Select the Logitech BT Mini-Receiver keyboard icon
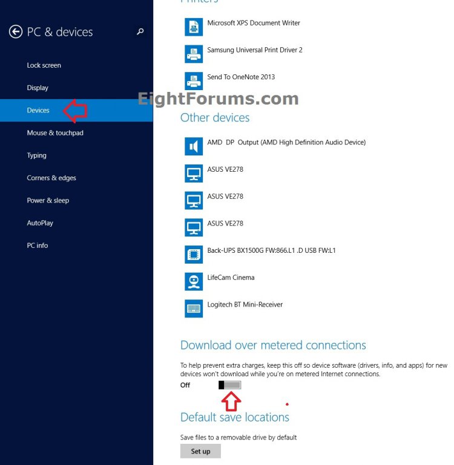454x465 pixels. (194, 308)
